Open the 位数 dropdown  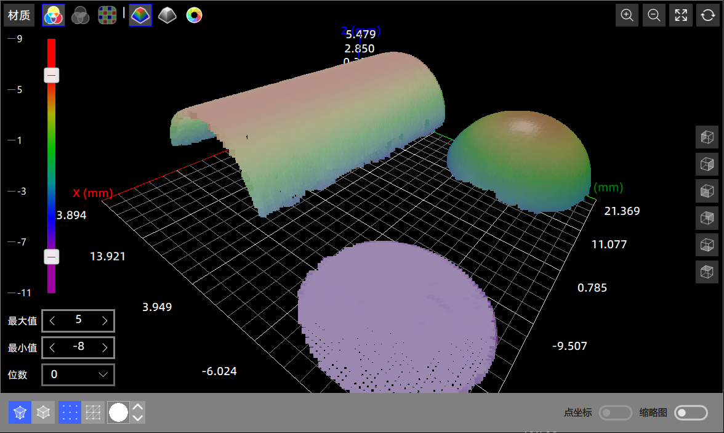point(78,374)
